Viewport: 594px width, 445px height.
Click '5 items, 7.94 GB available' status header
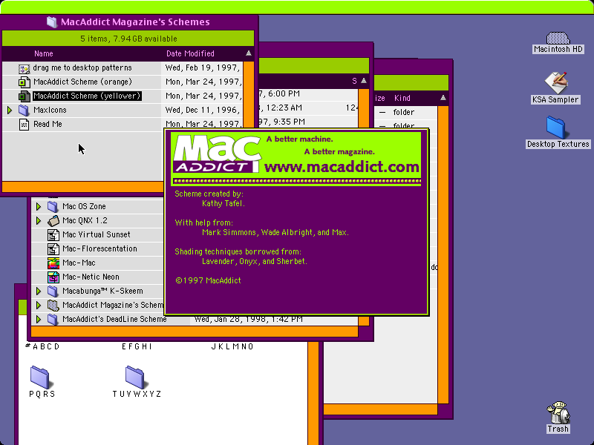pyautogui.click(x=128, y=39)
